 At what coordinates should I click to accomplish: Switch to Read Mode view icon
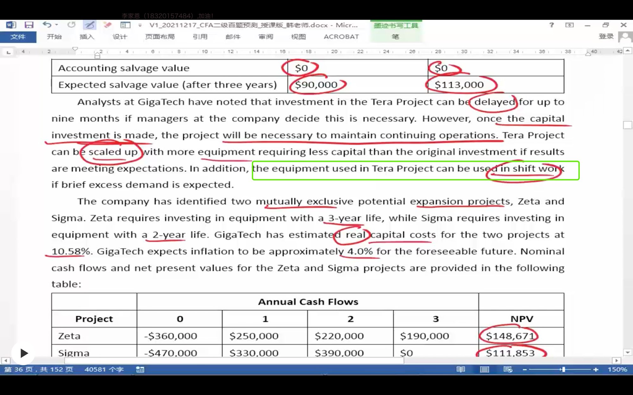pos(461,369)
